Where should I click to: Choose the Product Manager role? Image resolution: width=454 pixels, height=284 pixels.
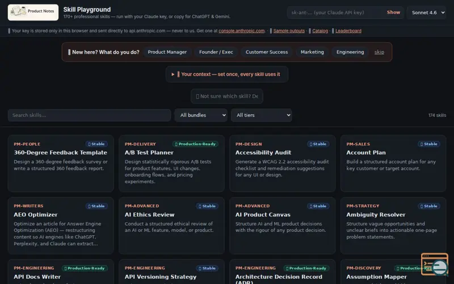tap(167, 52)
